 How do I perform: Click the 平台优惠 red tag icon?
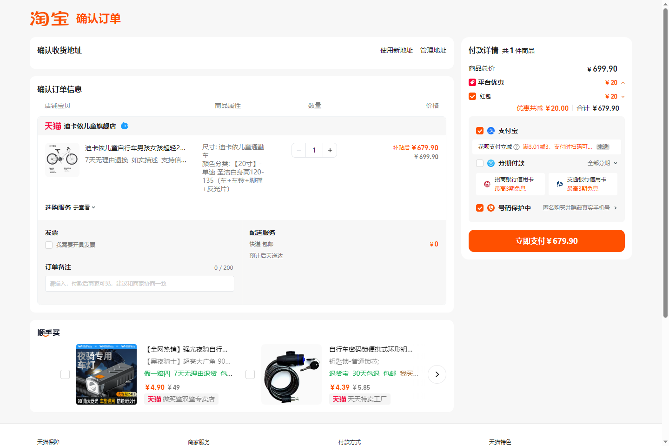[x=472, y=82]
